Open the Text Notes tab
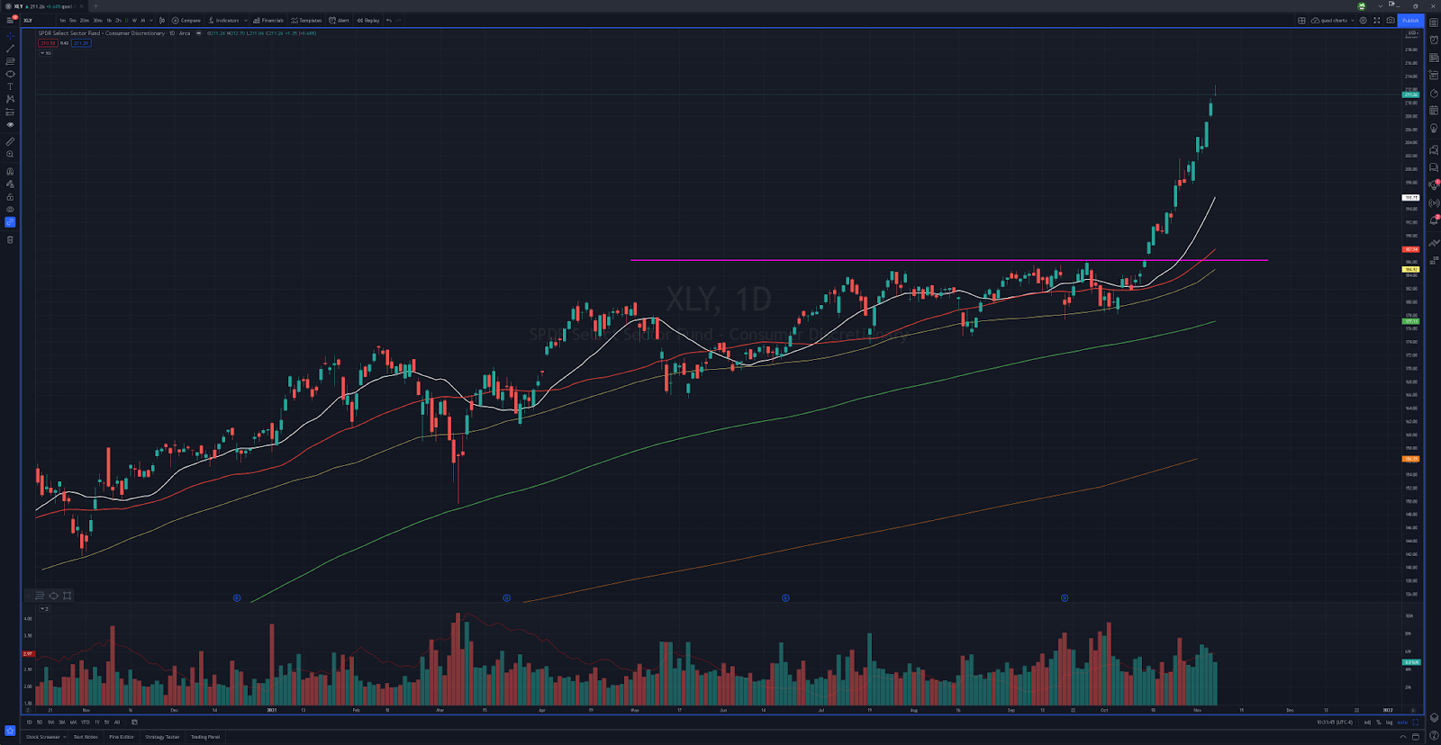The width and height of the screenshot is (1441, 745). click(x=86, y=737)
